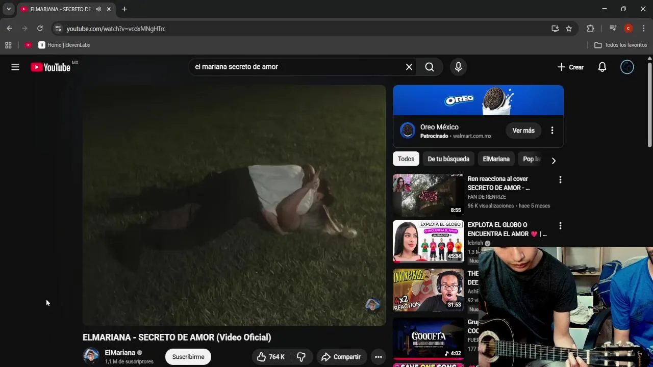Open the tab search dropdown arrow
The image size is (653, 367).
[x=9, y=9]
